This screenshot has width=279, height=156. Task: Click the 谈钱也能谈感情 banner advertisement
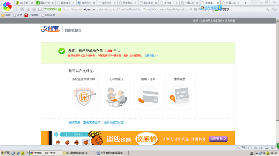(x=138, y=138)
